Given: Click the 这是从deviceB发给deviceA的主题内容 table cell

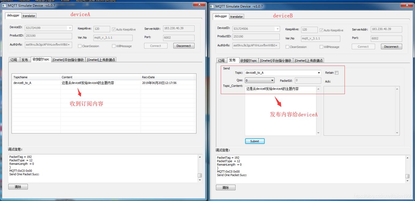Looking at the screenshot, I should tap(100, 83).
